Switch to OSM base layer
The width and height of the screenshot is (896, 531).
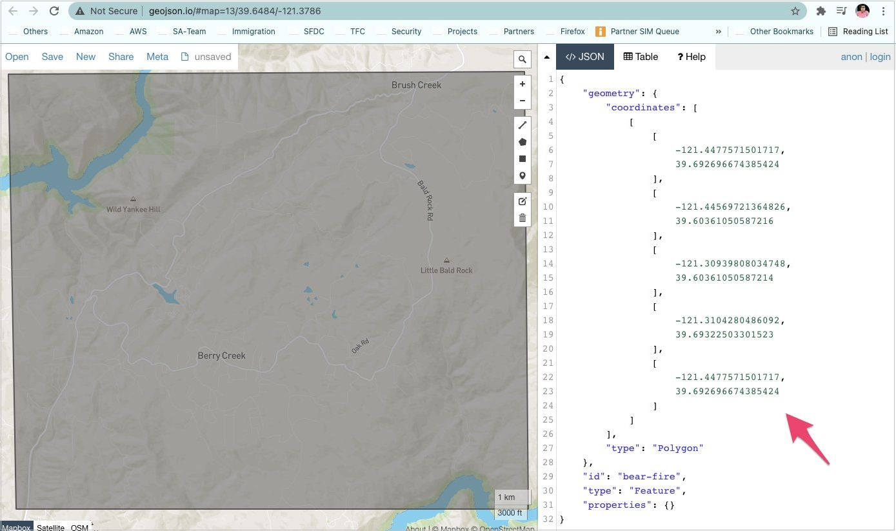click(x=79, y=527)
